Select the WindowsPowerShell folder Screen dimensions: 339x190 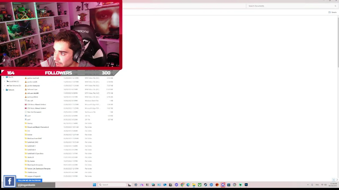click(34, 139)
